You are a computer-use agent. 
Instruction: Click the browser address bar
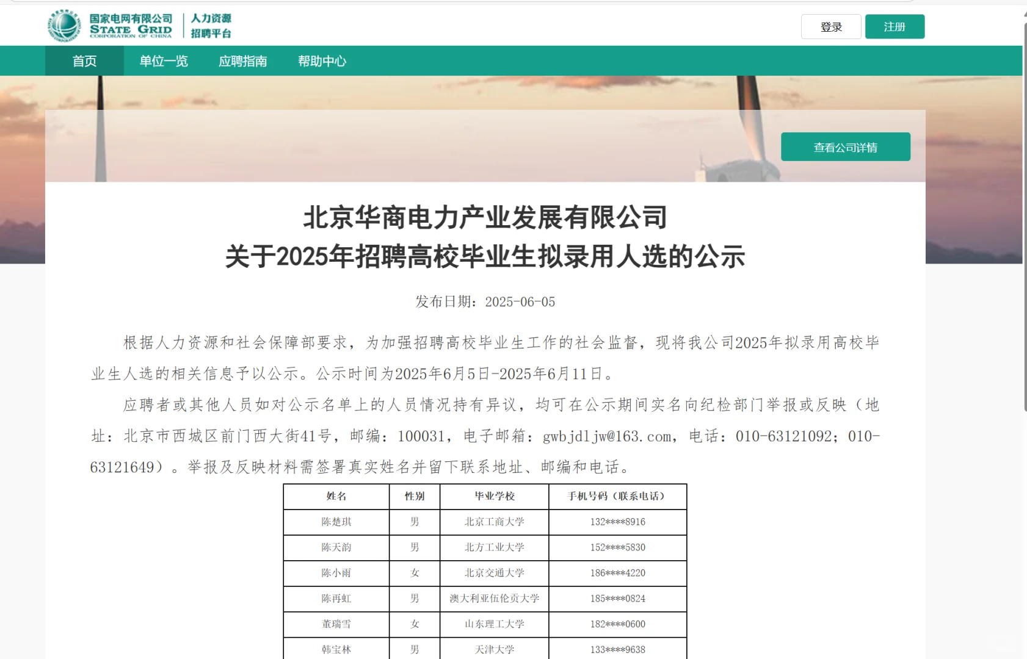tap(513, 3)
